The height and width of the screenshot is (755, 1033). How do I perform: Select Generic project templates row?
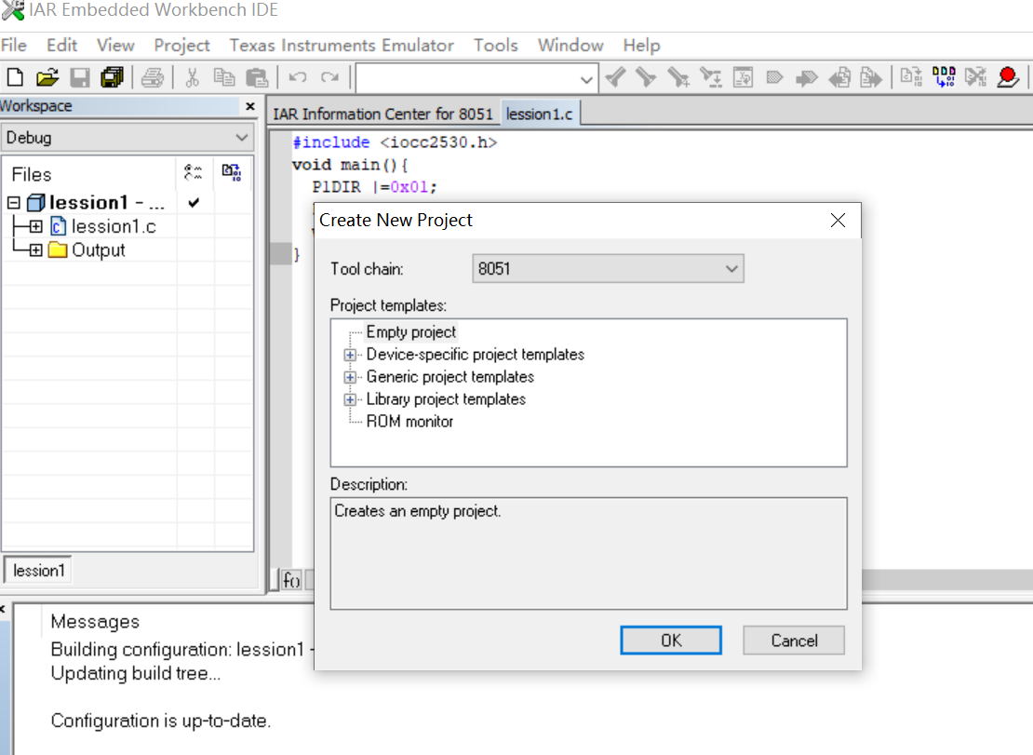tap(450, 377)
